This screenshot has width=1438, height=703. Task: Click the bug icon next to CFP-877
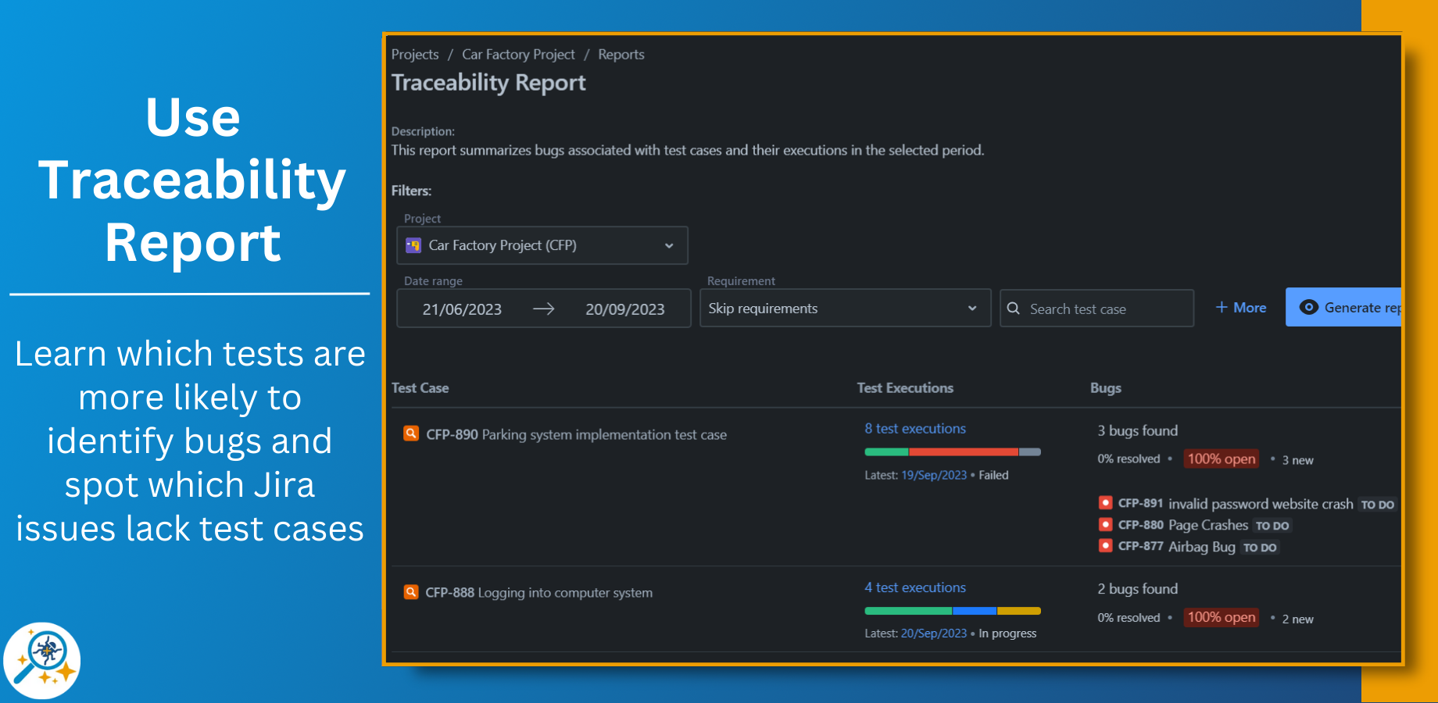(1105, 546)
